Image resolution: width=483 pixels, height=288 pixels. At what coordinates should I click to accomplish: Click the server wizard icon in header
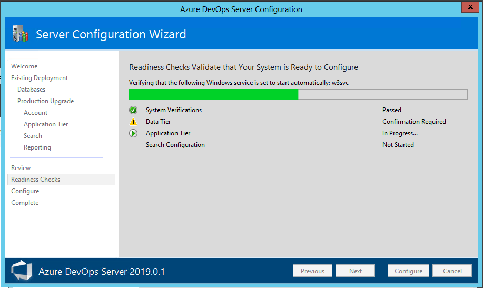(20, 35)
